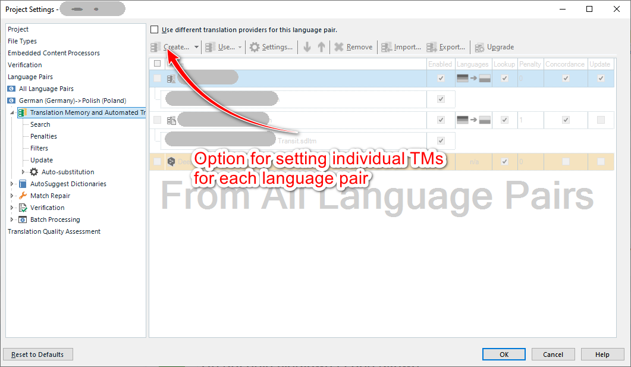Click the Export translation memory icon
631x367 pixels.
click(430, 47)
